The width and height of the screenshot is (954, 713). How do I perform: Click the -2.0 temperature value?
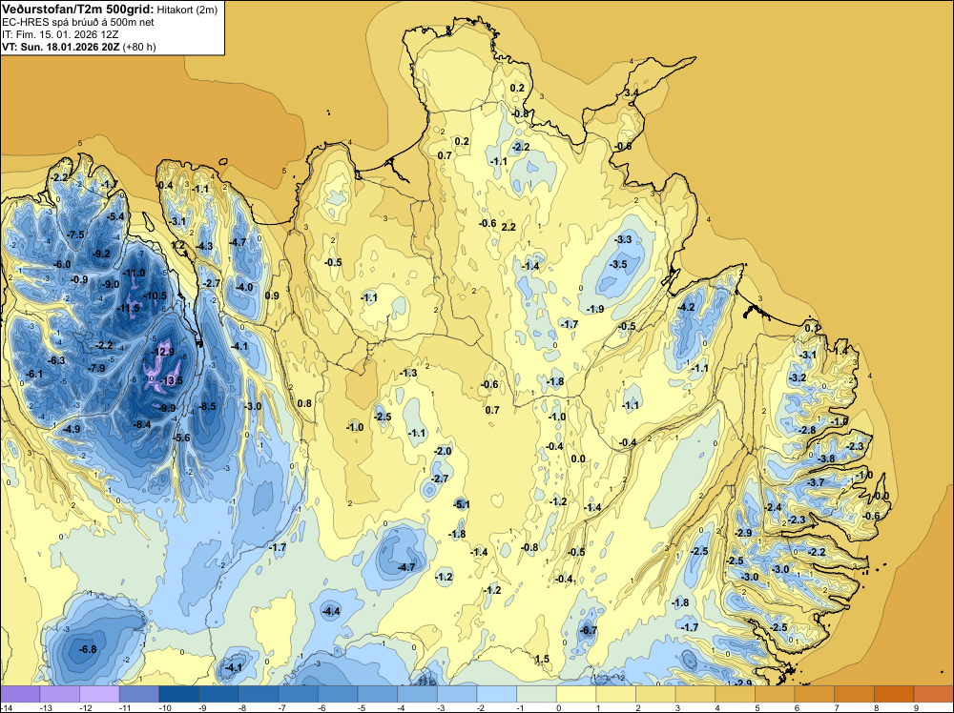443,451
